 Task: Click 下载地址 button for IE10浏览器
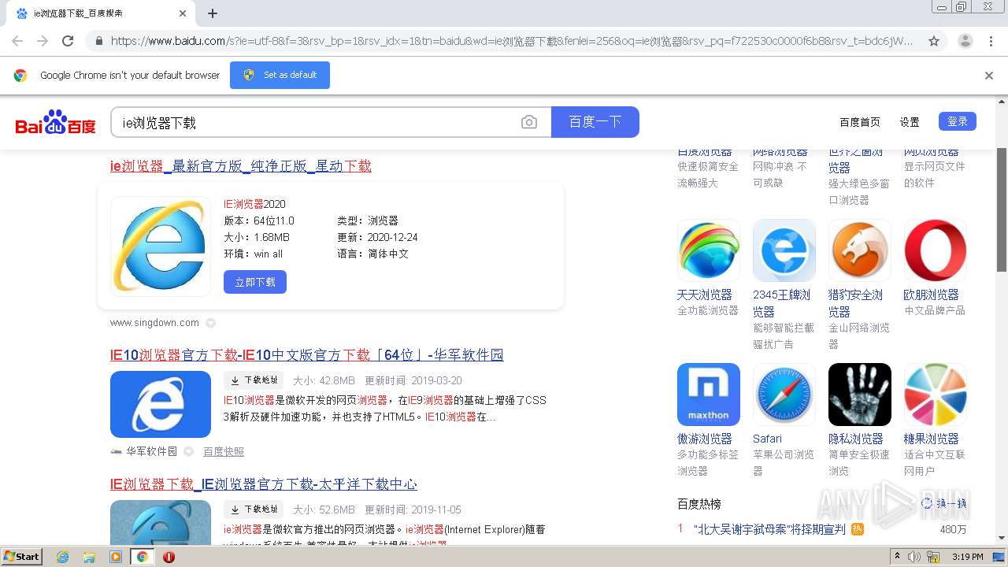click(254, 380)
